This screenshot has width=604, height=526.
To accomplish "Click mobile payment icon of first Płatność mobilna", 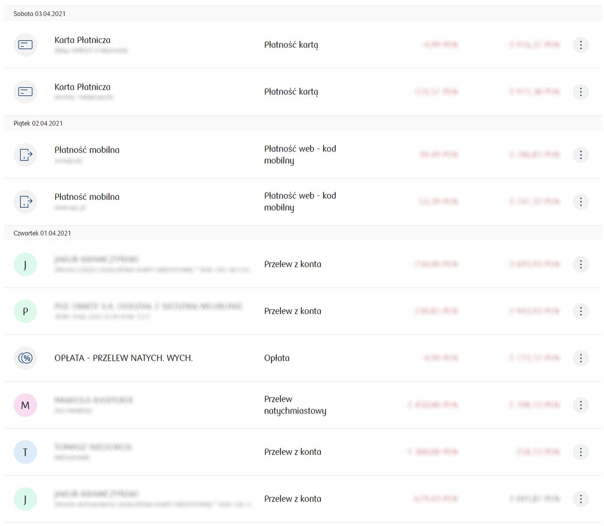I will click(x=25, y=154).
